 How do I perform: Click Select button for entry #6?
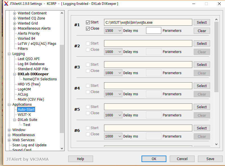202,128
